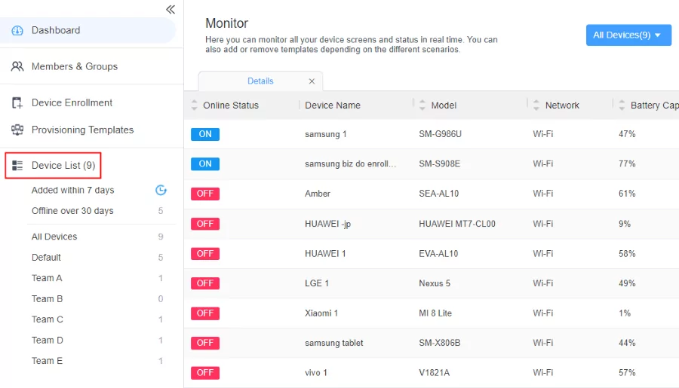Click the Device List icon
The height and width of the screenshot is (388, 679).
tap(17, 165)
